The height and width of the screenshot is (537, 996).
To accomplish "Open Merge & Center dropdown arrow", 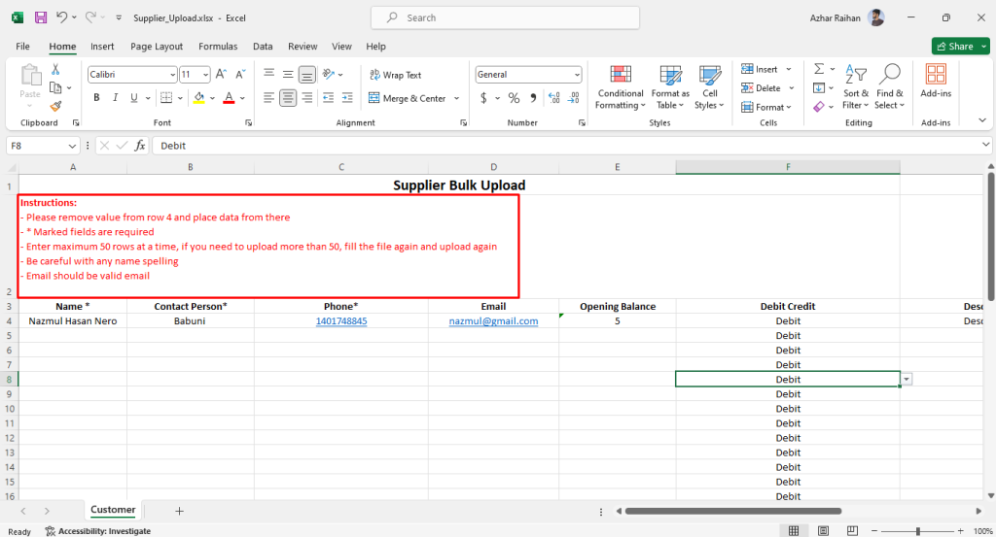I will tap(457, 98).
